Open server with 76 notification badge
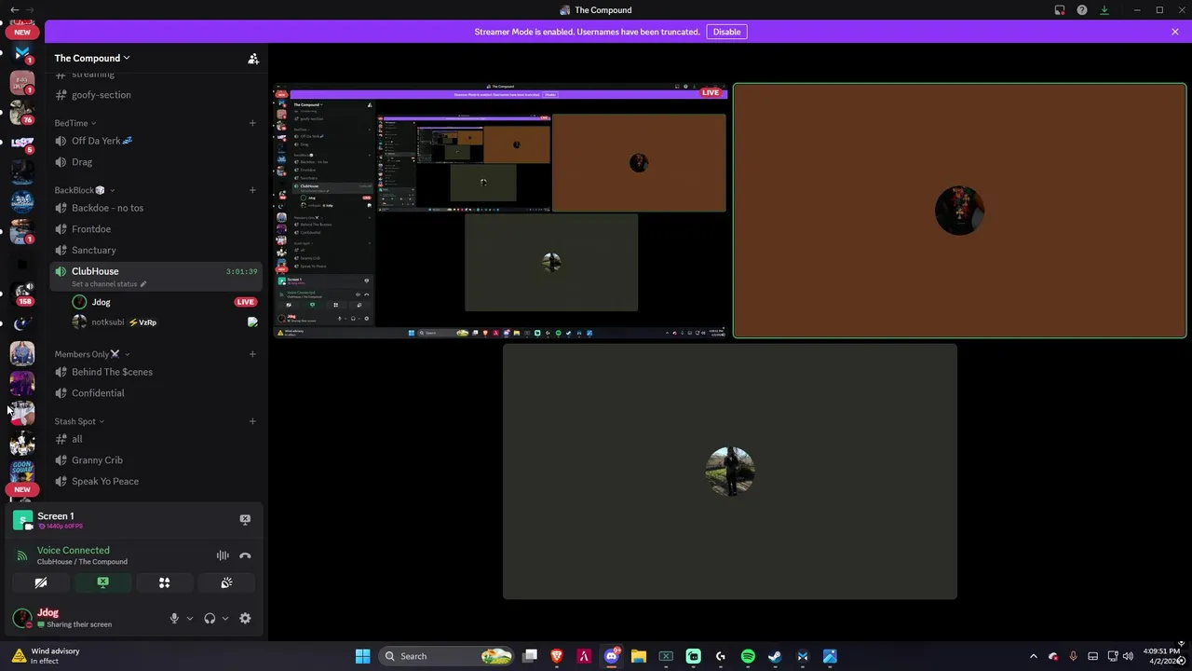This screenshot has width=1192, height=671. click(22, 112)
